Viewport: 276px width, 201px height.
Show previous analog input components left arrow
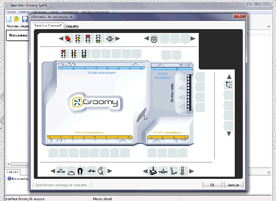(145, 171)
